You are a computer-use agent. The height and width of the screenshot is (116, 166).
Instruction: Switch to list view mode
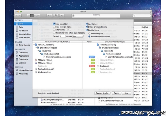pyautogui.click(x=32, y=16)
